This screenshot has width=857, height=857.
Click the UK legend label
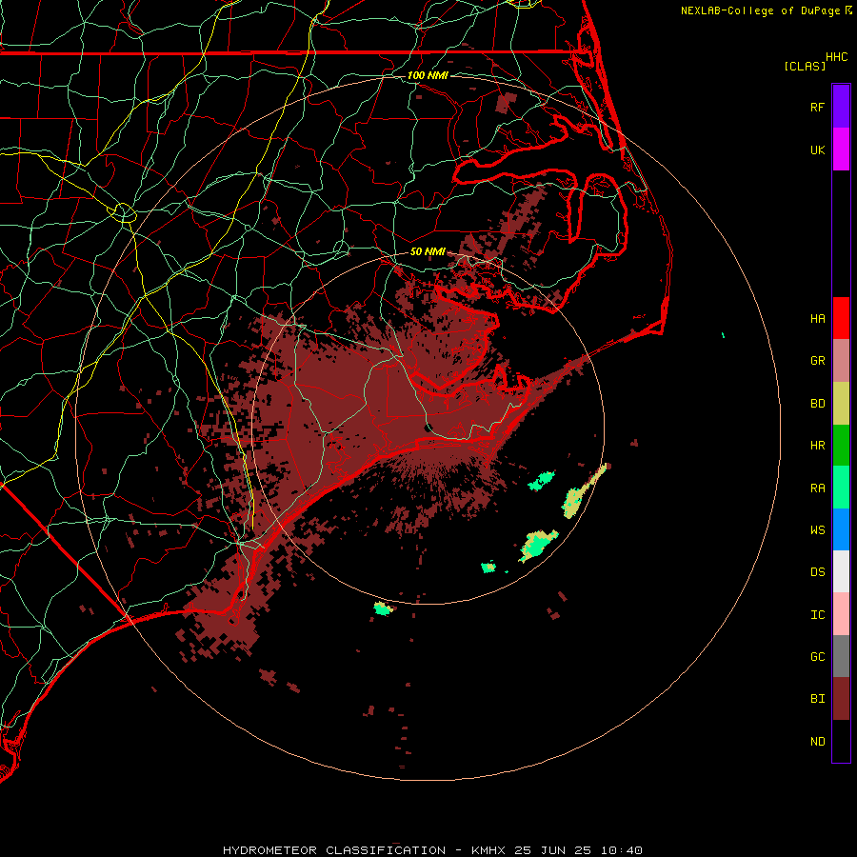click(817, 149)
